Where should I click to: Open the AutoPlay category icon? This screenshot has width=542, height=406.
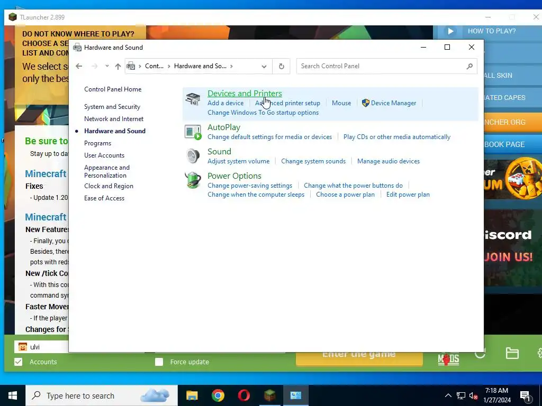coord(193,132)
